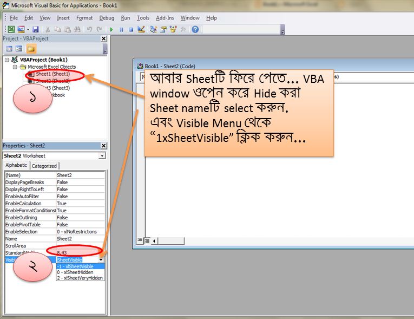414x319 pixels.
Task: Click the ScrollArea property row
Action: point(55,246)
